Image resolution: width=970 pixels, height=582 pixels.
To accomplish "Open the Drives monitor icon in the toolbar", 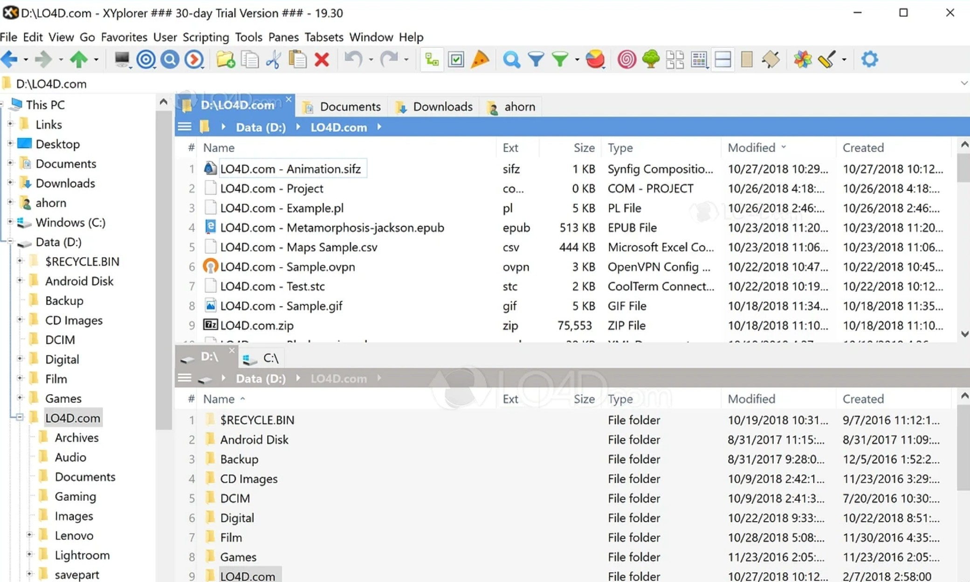I will pos(122,59).
